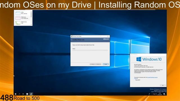Click the "Status:" label in VMware Setup
The width and height of the screenshot is (180, 101).
(x=74, y=49)
